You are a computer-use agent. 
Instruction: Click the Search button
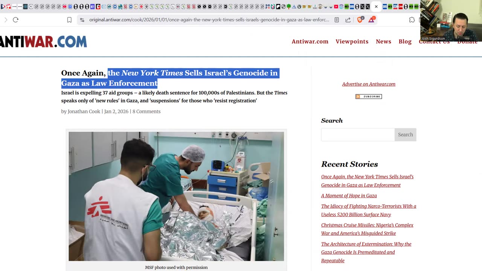click(x=406, y=135)
